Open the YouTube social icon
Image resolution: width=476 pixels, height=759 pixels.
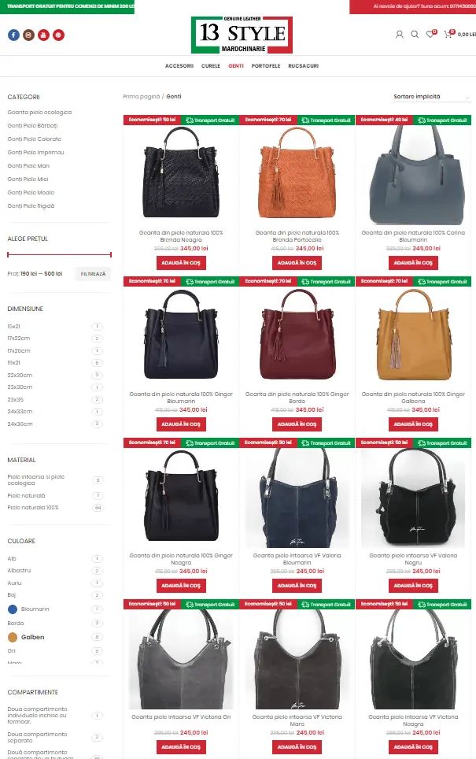[x=43, y=35]
